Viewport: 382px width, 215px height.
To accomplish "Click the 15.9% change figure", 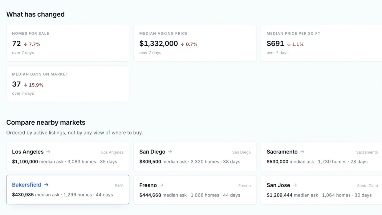I will 36,85.
